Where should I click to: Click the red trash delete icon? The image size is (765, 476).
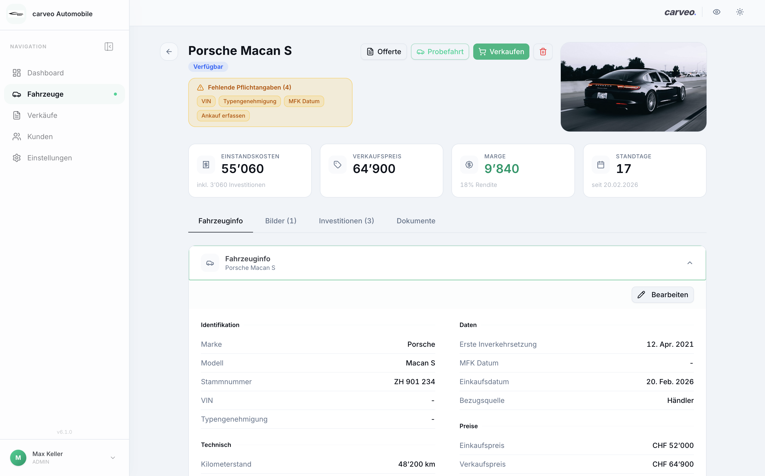[x=543, y=52]
